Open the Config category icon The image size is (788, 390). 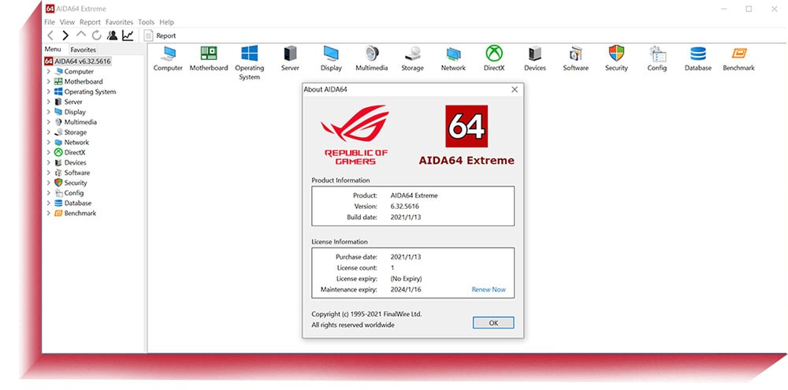coord(657,54)
